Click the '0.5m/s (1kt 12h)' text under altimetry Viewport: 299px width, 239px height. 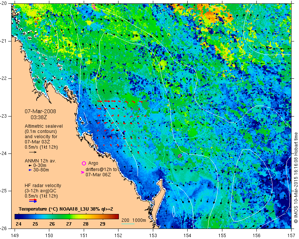pyautogui.click(x=41, y=147)
